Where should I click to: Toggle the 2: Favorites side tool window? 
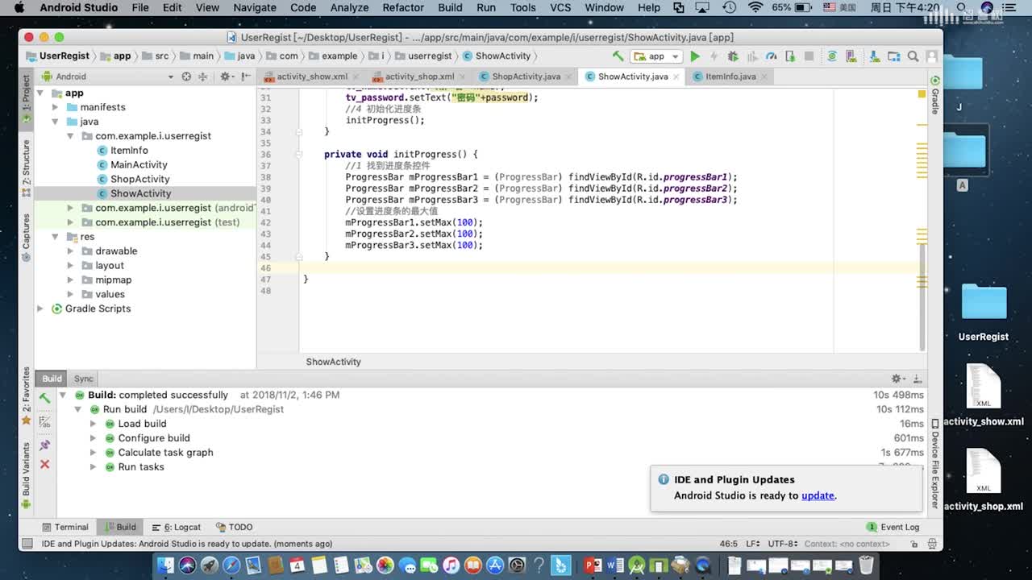[26, 395]
